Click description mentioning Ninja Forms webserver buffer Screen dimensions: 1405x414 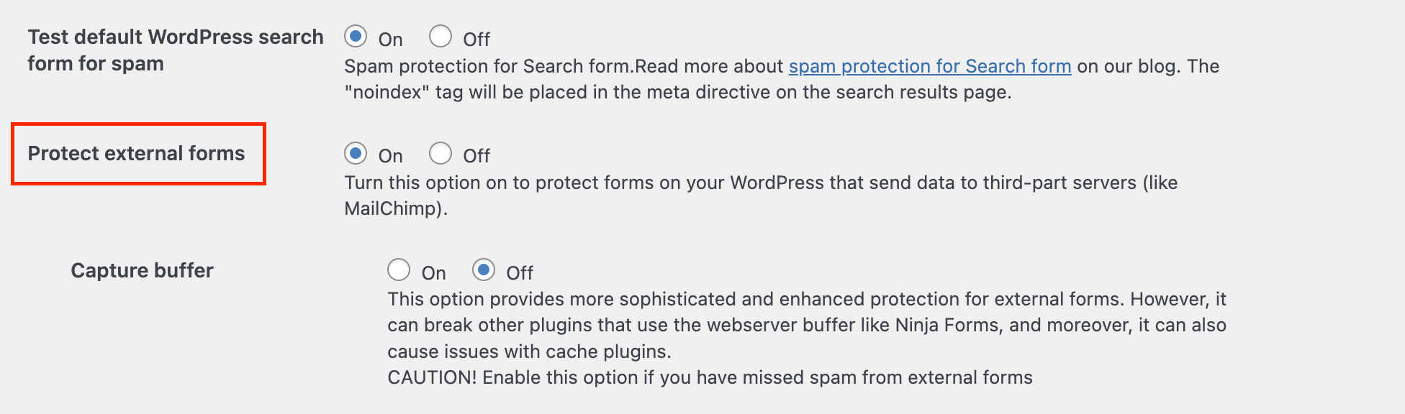(x=806, y=325)
